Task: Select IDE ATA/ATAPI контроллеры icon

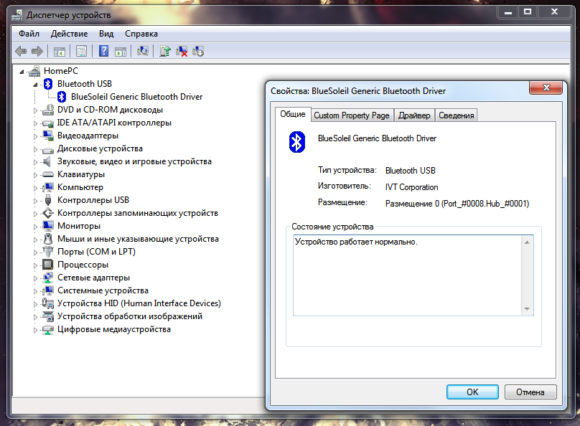Action: click(47, 123)
